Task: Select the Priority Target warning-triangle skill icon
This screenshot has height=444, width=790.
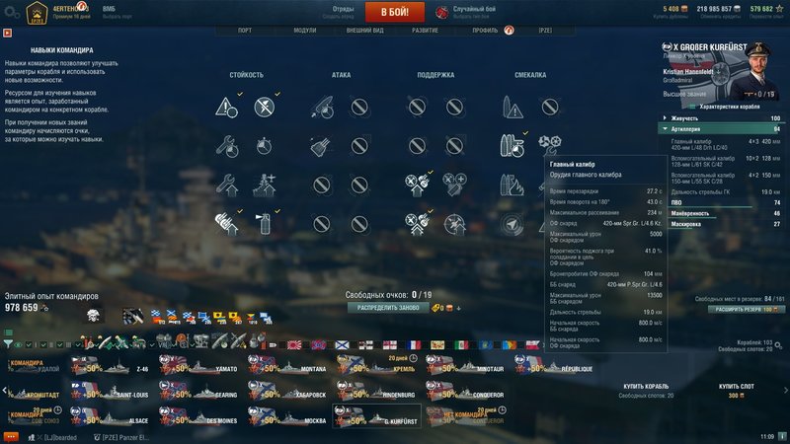Action: pos(226,107)
